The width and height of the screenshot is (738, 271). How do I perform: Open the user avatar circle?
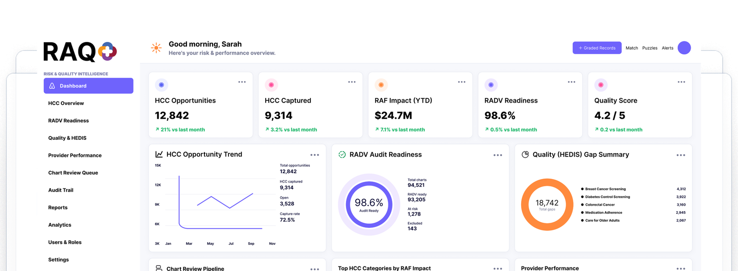pos(684,48)
